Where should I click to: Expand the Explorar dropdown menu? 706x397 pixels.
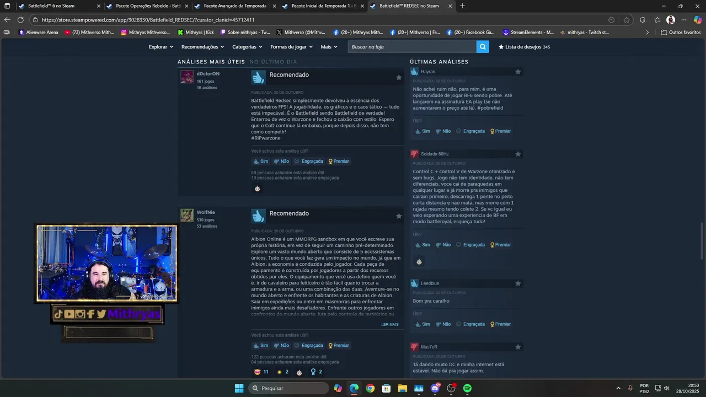161,47
